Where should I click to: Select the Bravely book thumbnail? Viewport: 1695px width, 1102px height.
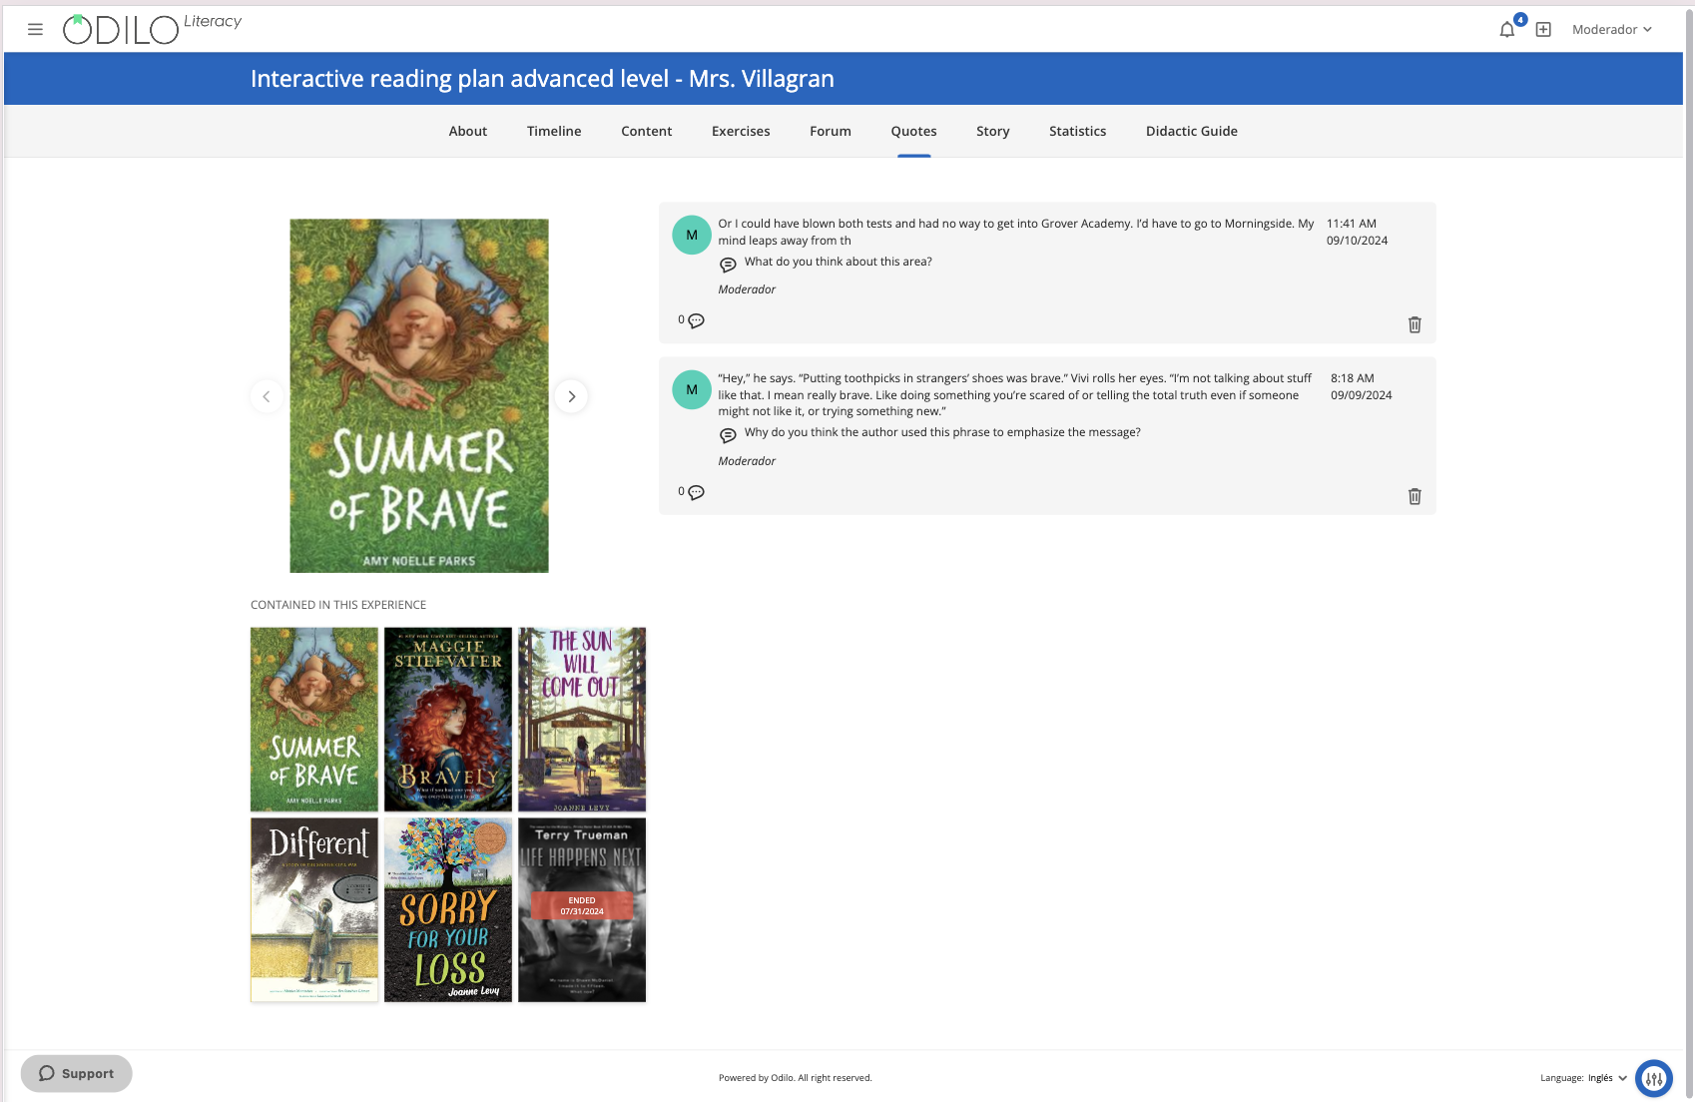point(448,720)
